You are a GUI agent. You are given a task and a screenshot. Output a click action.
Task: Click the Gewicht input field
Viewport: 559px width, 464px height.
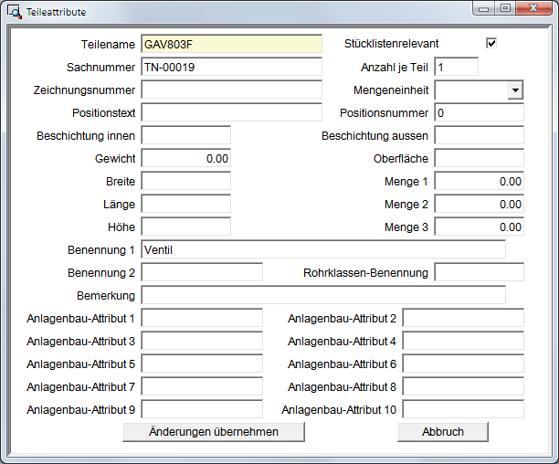(x=185, y=158)
